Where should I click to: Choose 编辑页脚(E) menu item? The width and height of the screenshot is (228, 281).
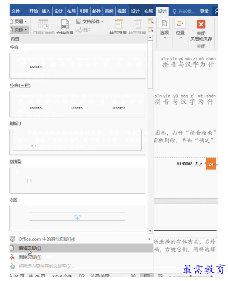click(81, 248)
